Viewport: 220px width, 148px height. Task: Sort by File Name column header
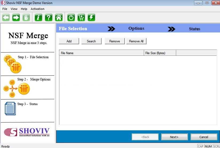tap(102, 53)
